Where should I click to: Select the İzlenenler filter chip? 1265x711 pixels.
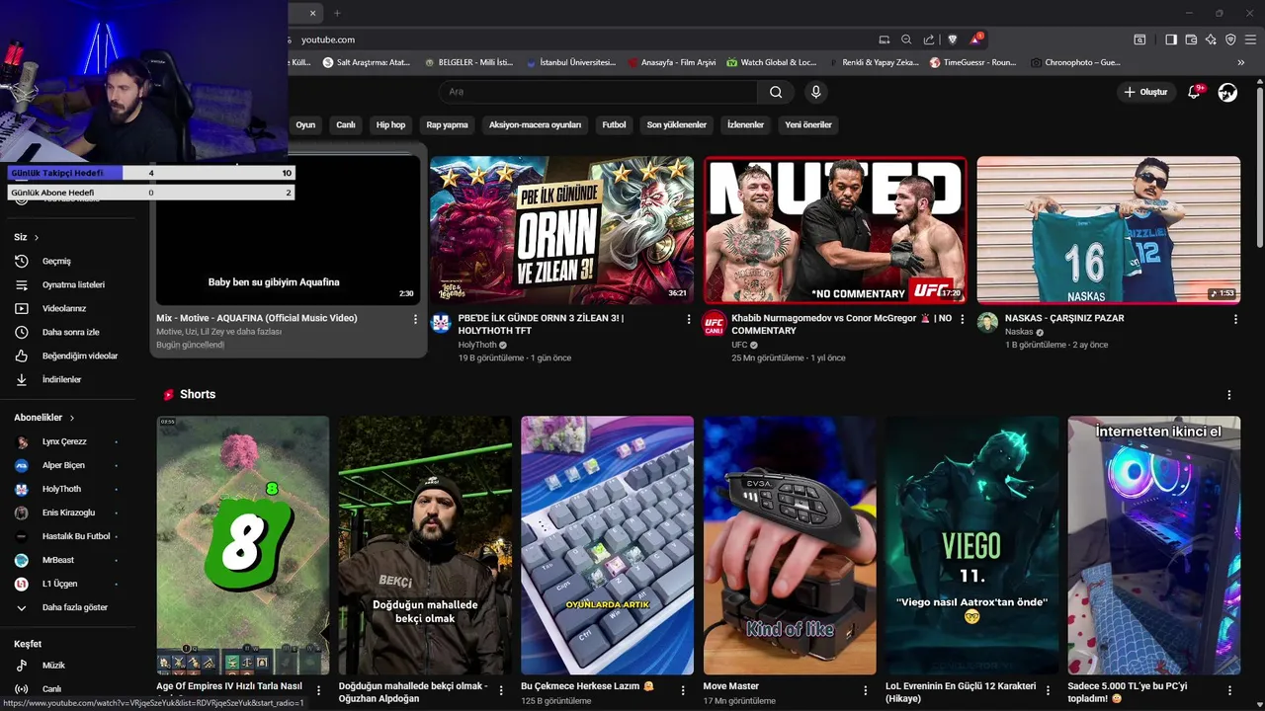[x=746, y=124]
